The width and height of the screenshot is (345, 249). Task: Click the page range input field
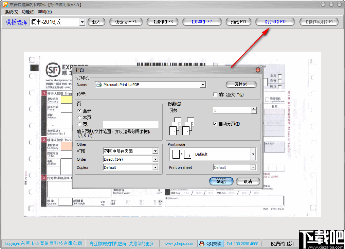pos(131,124)
